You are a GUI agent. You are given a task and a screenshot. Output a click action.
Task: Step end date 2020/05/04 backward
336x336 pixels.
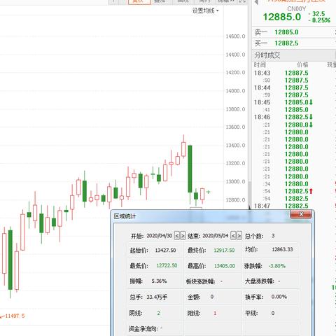click(x=233, y=236)
